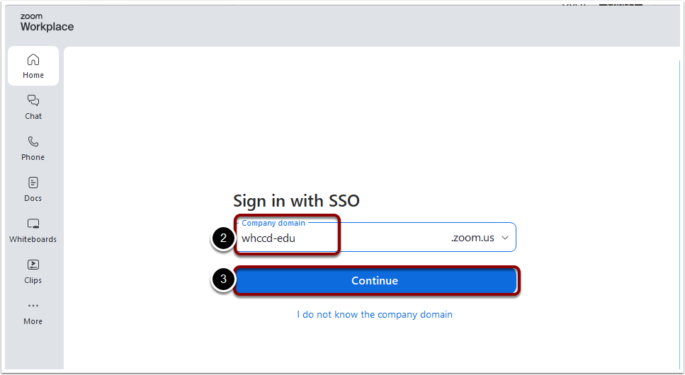The width and height of the screenshot is (685, 375).
Task: Select the Whiteboards text label in sidebar
Action: (33, 239)
